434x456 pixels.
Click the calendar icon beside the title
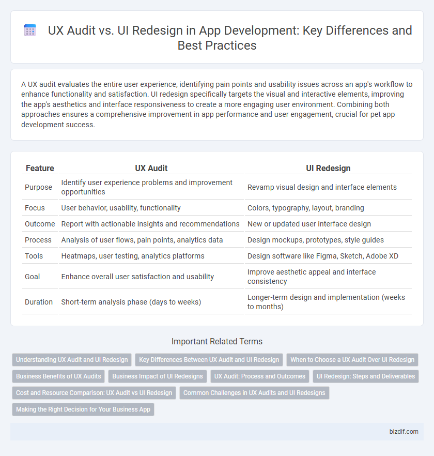[29, 30]
